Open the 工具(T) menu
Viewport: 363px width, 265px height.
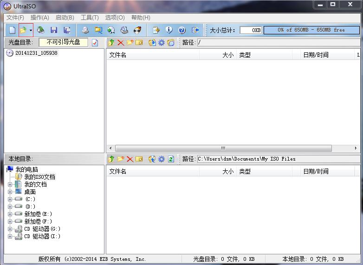90,18
